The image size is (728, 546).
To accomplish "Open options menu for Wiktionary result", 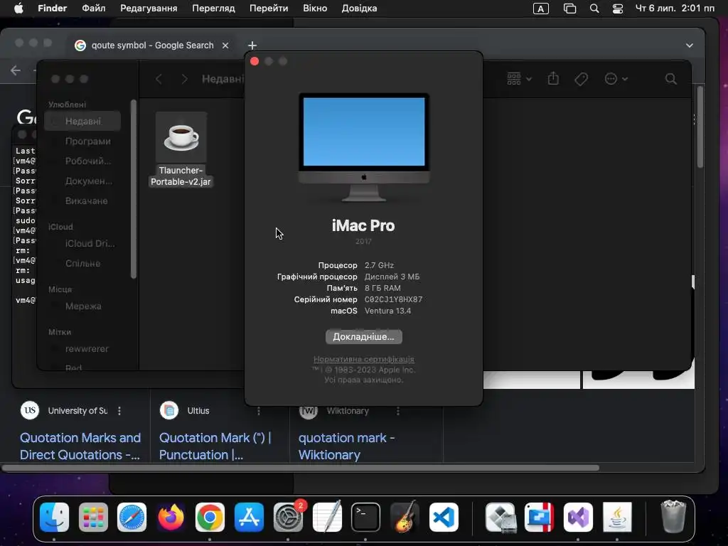I will pos(398,411).
